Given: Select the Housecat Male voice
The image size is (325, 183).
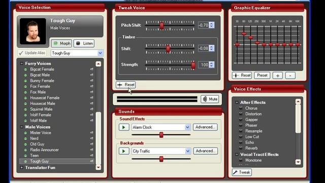Looking at the screenshot, I should pos(43,104).
